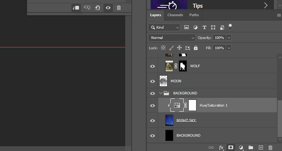Click the lock all padlock icon
The height and width of the screenshot is (151, 282).
pyautogui.click(x=196, y=48)
